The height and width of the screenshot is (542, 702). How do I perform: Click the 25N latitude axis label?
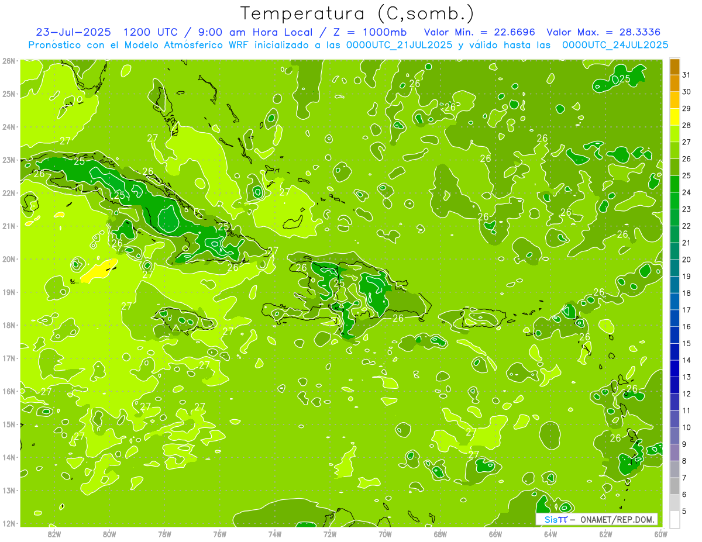tap(9, 94)
